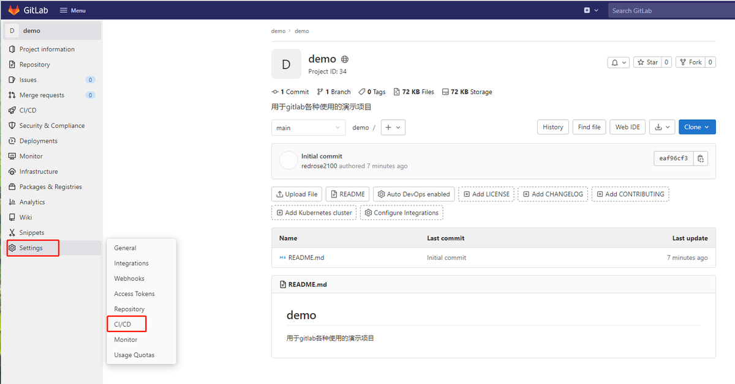
Task: Open the Menu hamburger button
Action: pyautogui.click(x=73, y=10)
